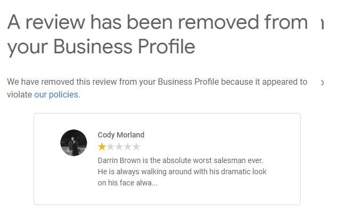
Task: Click the filled yellow first star
Action: click(x=102, y=147)
